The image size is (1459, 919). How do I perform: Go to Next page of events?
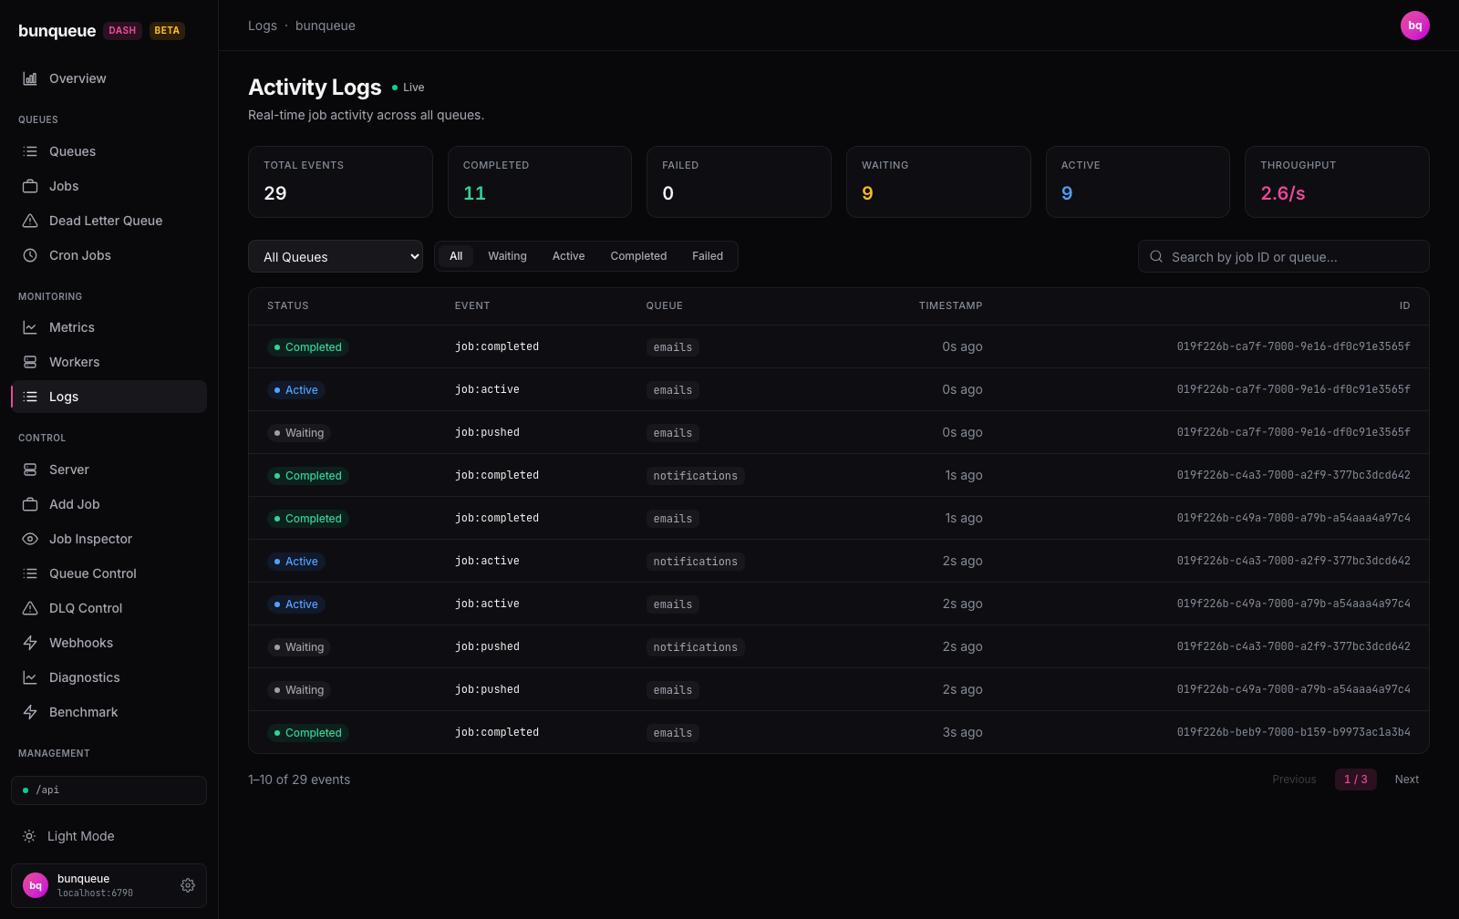[x=1407, y=780]
